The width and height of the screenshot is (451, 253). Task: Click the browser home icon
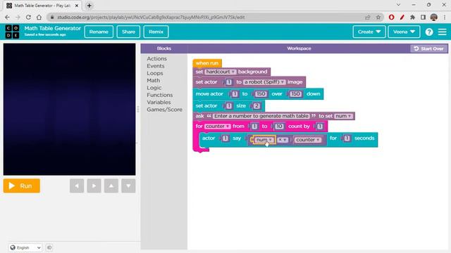[39, 17]
